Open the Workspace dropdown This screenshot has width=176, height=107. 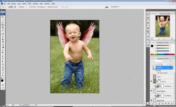pos(114,7)
